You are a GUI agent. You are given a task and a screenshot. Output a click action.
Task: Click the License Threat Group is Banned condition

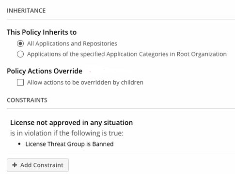tap(69, 144)
